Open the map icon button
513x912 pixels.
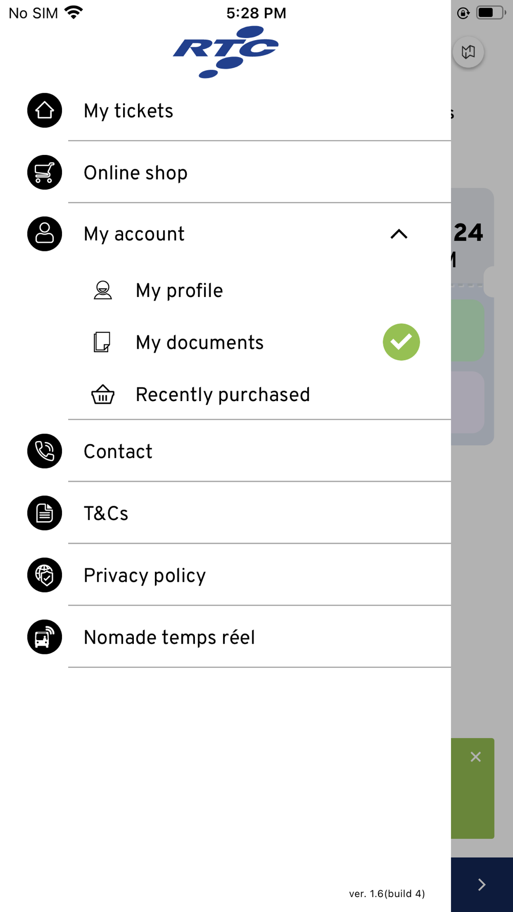[x=468, y=52]
